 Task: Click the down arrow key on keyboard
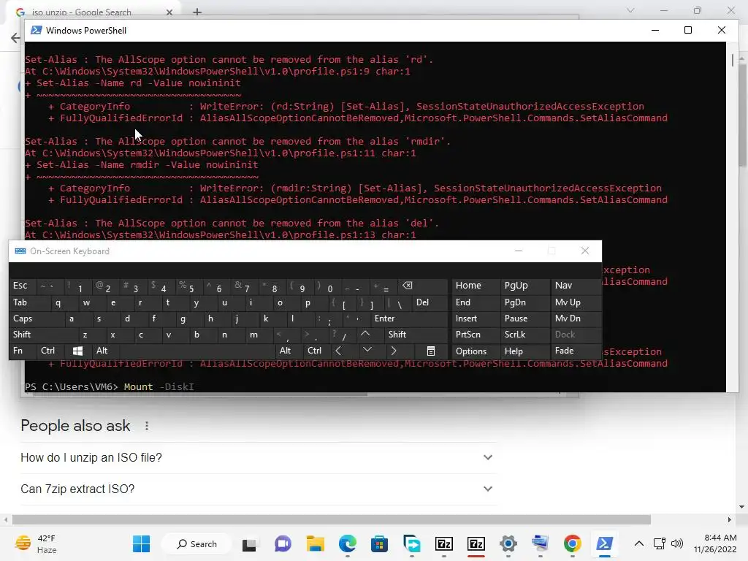click(x=367, y=351)
